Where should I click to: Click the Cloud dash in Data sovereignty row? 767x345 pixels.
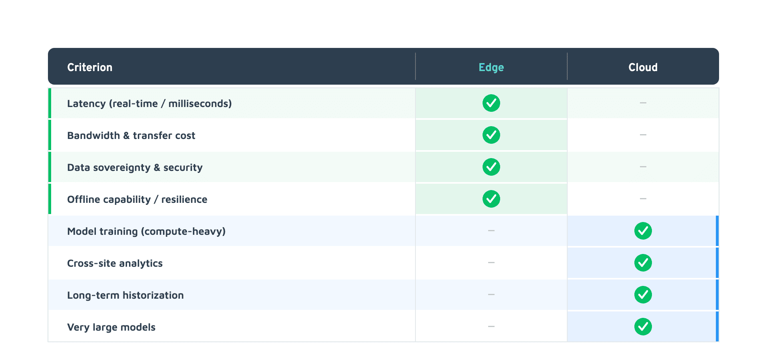(643, 167)
